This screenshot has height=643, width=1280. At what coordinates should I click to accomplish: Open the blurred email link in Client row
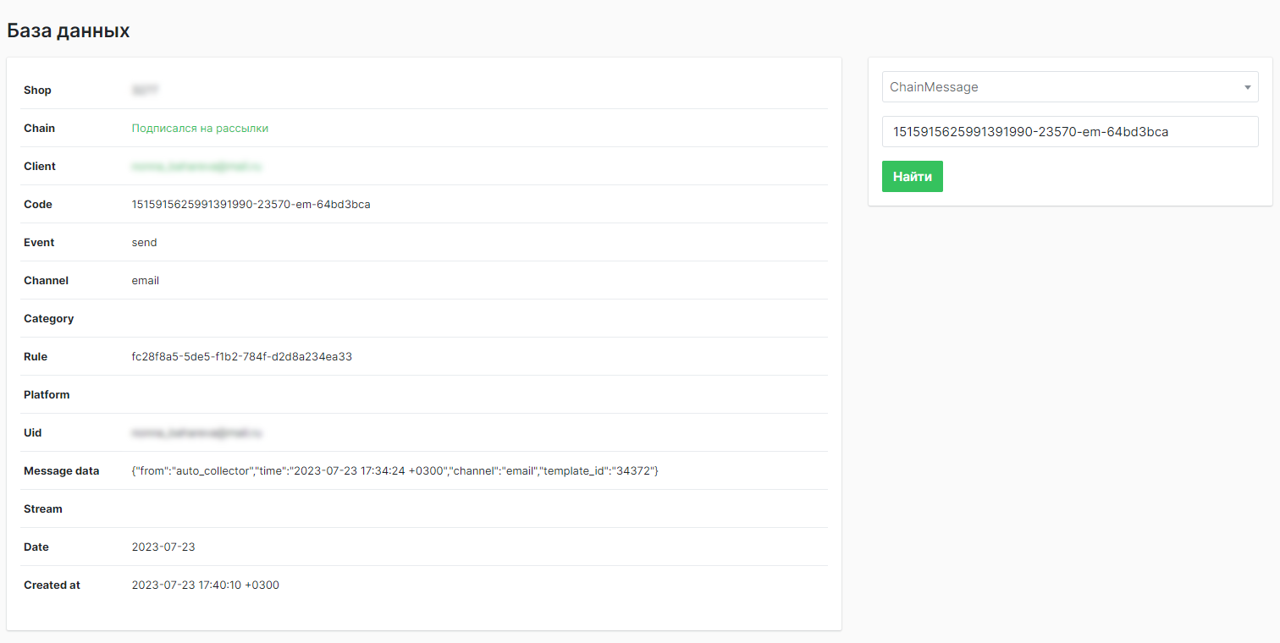(196, 167)
